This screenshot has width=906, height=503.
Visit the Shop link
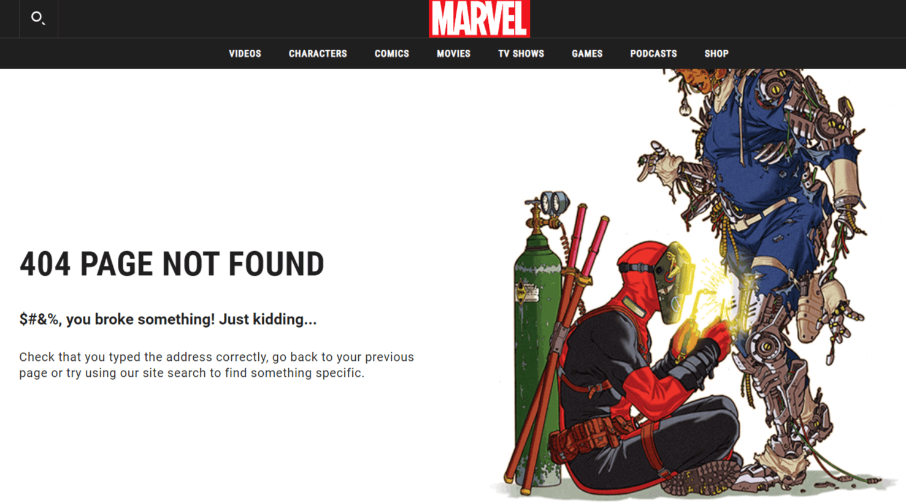tap(716, 54)
